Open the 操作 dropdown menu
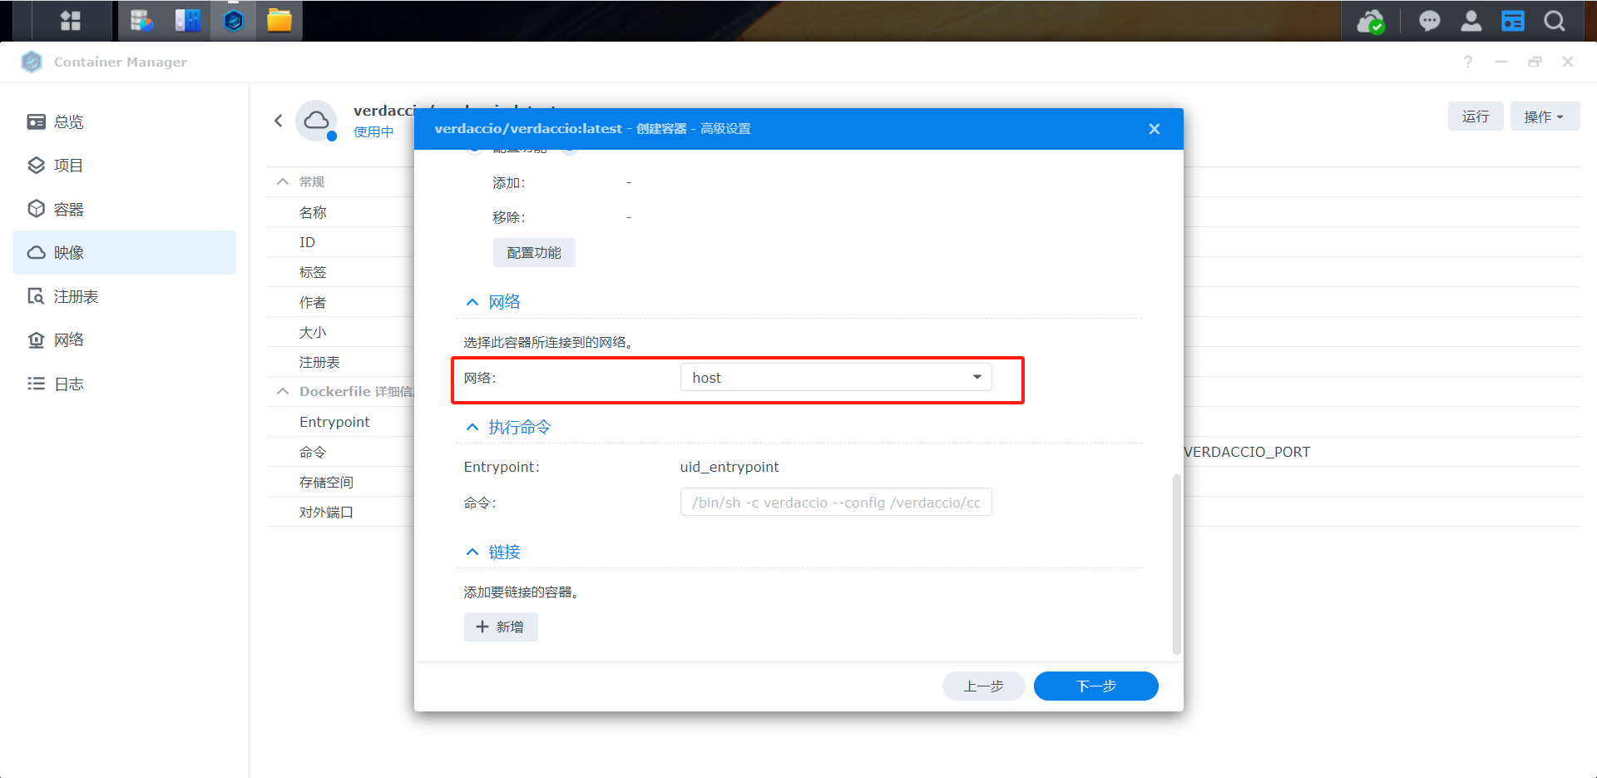Screen dimensions: 1597x778 (x=1544, y=116)
